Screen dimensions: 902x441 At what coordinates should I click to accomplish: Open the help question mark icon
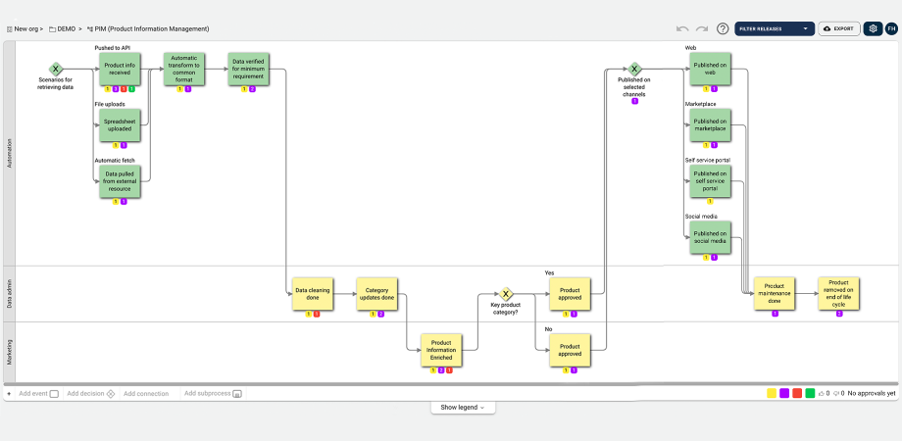tap(723, 28)
